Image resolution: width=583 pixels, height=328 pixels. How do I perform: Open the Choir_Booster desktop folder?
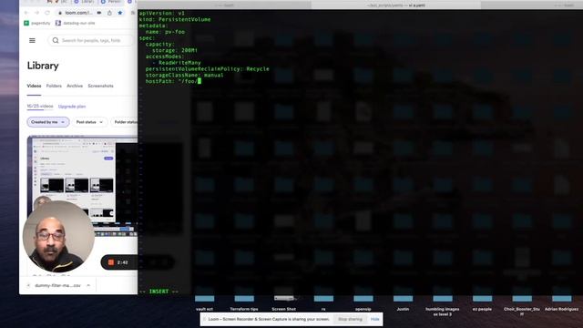[522, 304]
